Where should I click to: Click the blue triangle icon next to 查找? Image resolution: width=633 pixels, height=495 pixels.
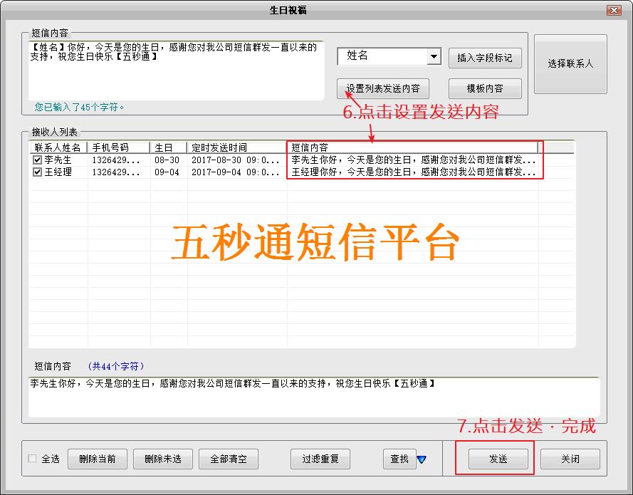(x=422, y=459)
